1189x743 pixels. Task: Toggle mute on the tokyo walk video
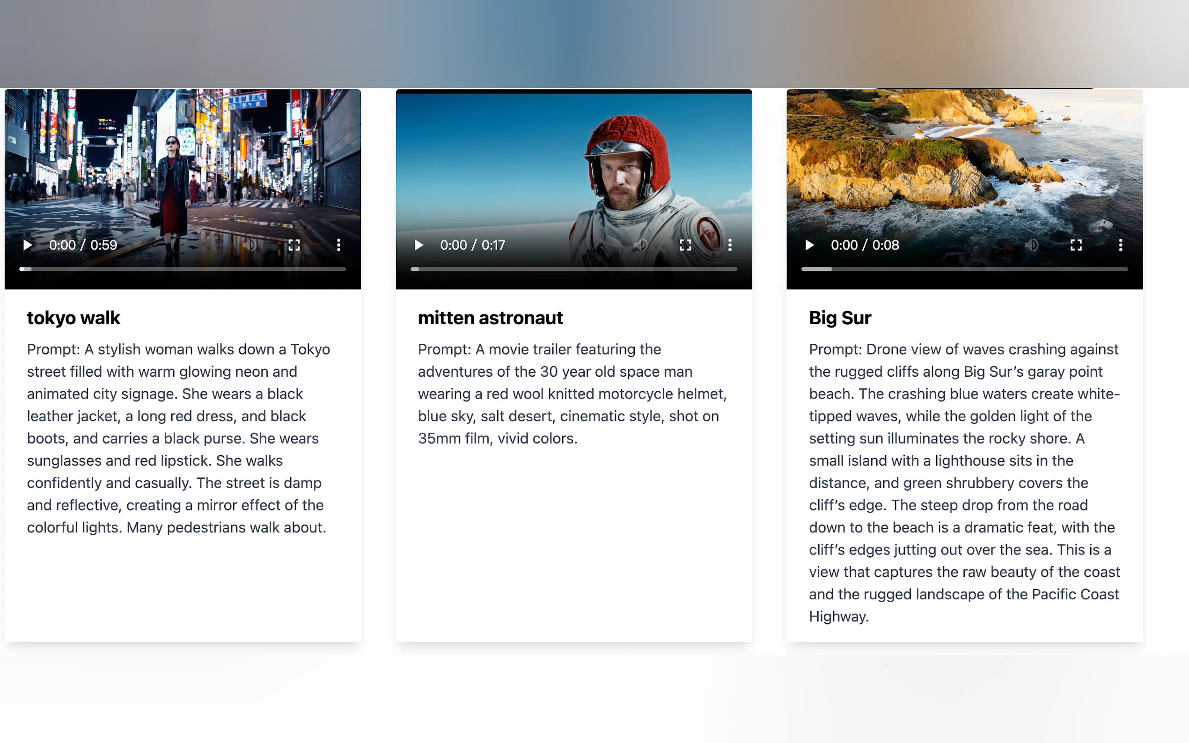click(x=250, y=245)
